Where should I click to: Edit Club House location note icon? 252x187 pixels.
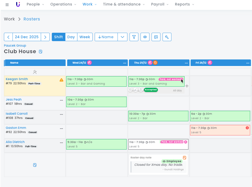coord(41,52)
